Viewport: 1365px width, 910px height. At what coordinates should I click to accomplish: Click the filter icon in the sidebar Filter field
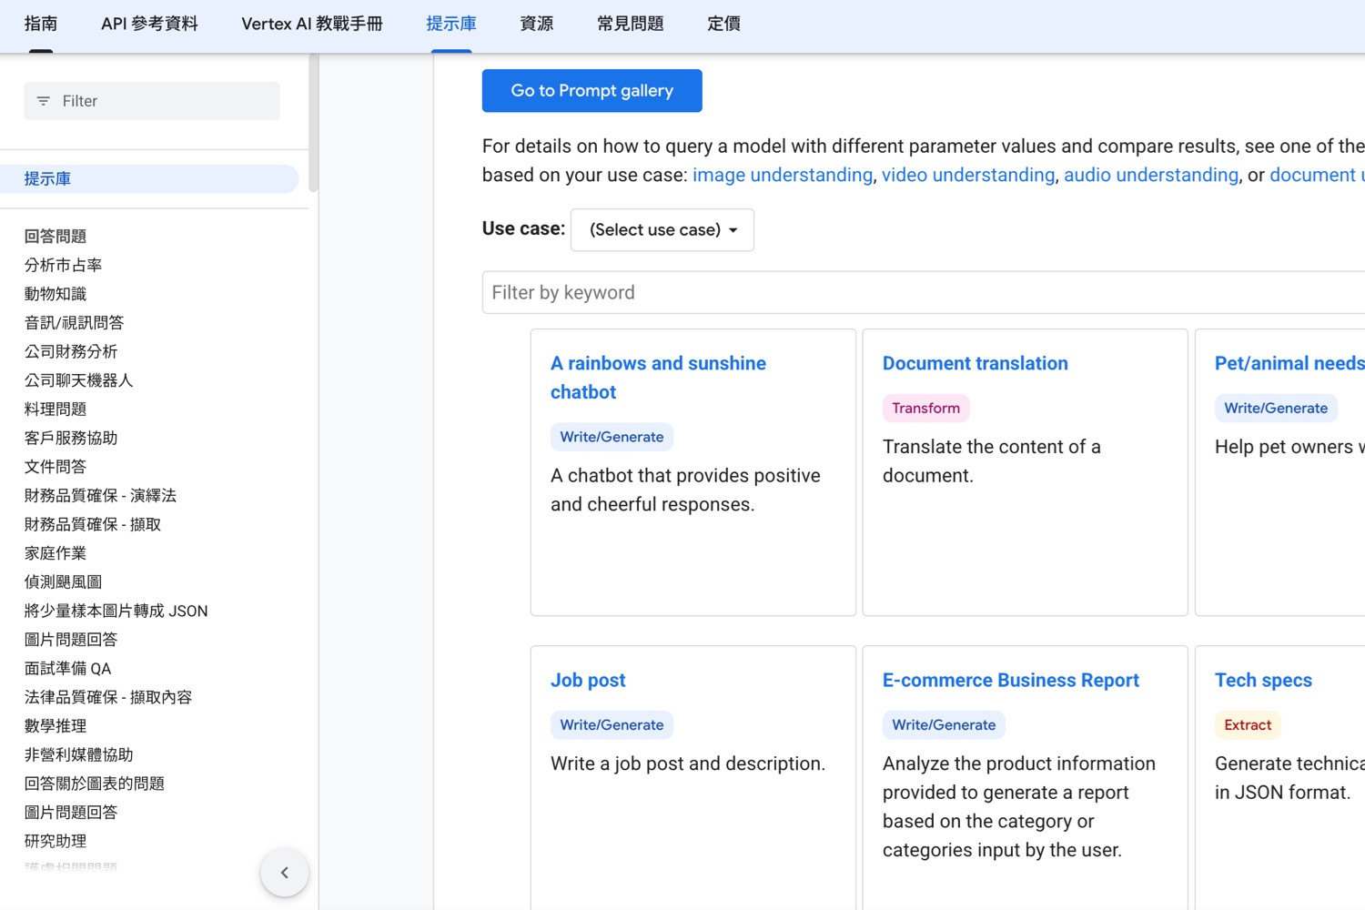pos(43,101)
